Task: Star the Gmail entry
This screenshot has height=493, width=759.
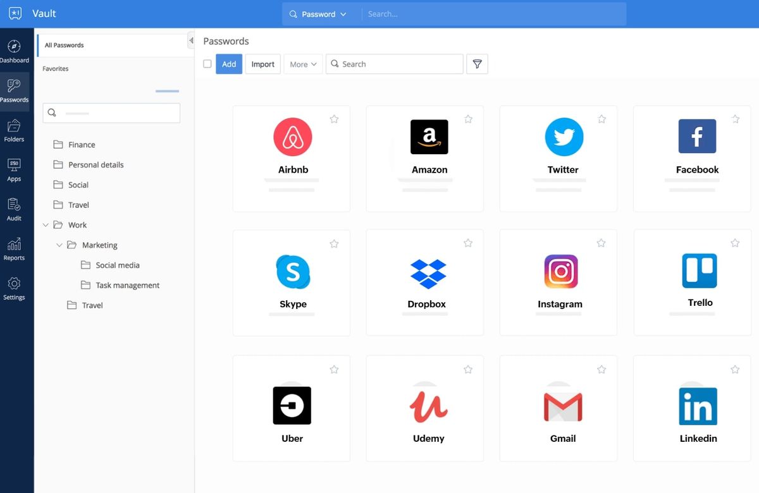Action: pyautogui.click(x=601, y=369)
